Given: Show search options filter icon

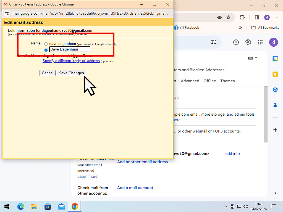Looking at the screenshot, I should 214,42.
